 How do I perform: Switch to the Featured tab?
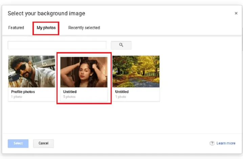pos(16,28)
